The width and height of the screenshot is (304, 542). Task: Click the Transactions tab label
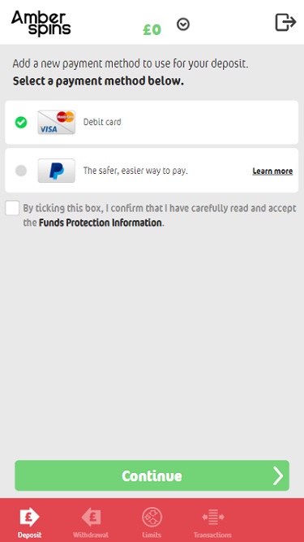[x=212, y=535]
